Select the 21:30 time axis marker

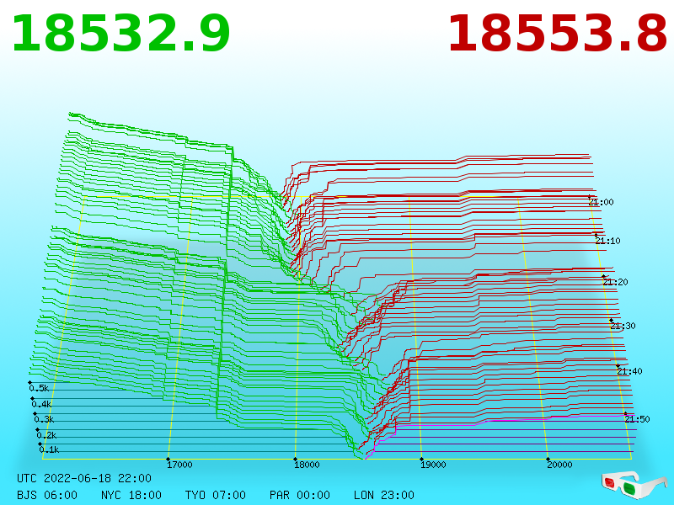point(623,326)
